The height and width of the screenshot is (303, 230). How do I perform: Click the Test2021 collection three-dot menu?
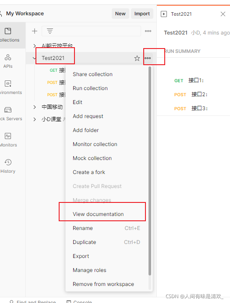pos(148,58)
